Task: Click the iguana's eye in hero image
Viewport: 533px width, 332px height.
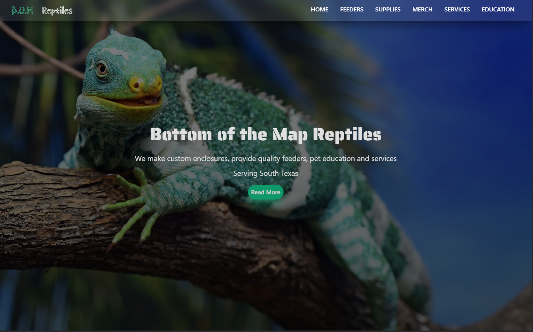Action: 101,69
